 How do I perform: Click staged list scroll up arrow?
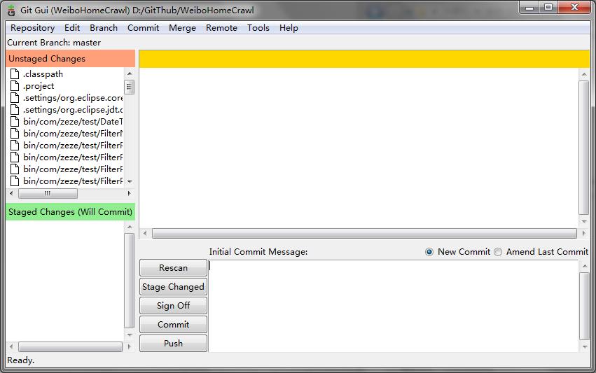[130, 227]
